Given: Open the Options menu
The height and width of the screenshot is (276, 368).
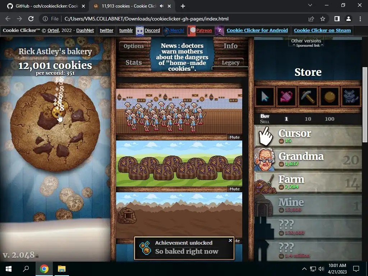Looking at the screenshot, I should [134, 46].
